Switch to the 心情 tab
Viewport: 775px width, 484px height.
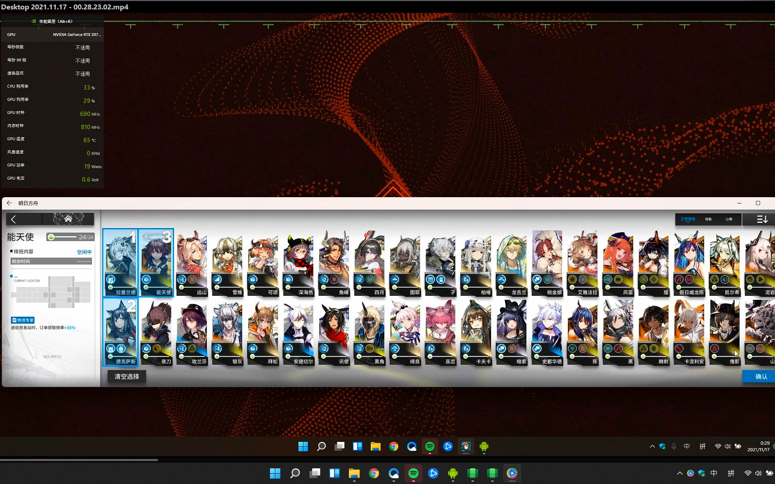729,219
